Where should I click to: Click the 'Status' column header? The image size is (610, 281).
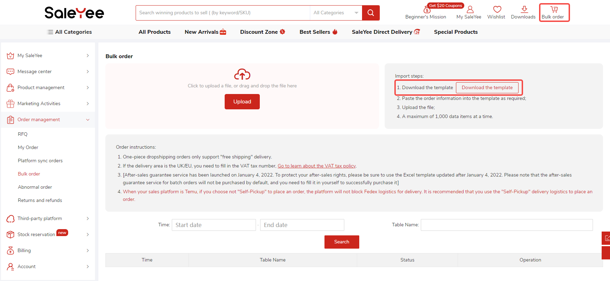(x=407, y=260)
